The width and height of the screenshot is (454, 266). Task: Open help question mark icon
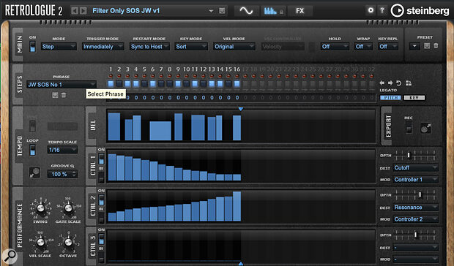382,10
